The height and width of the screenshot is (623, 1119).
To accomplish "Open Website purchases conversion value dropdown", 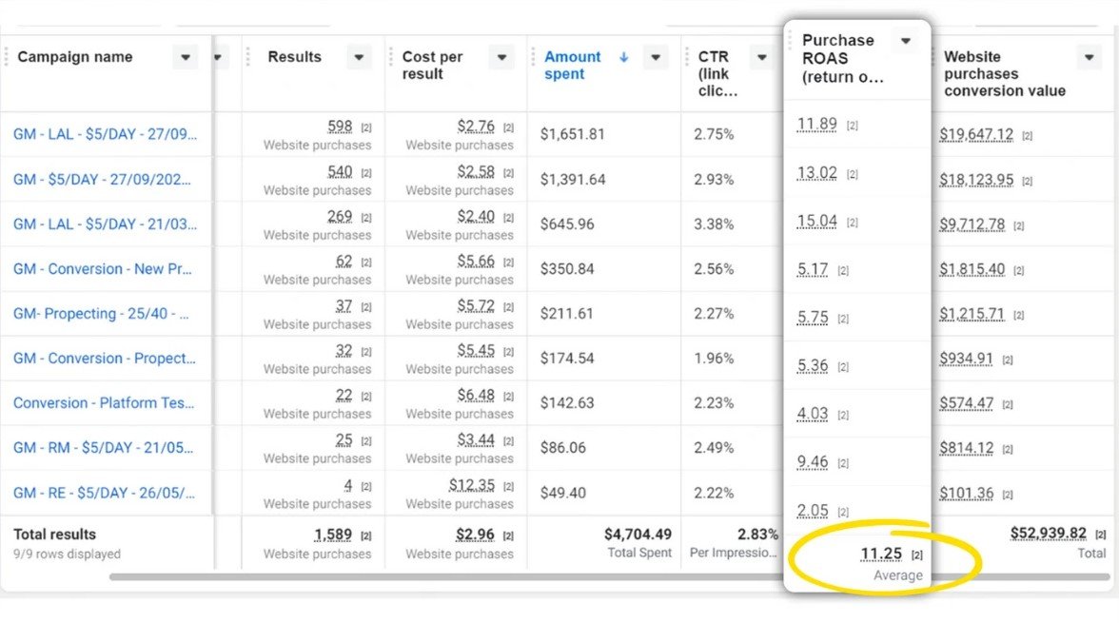I will (x=1089, y=57).
